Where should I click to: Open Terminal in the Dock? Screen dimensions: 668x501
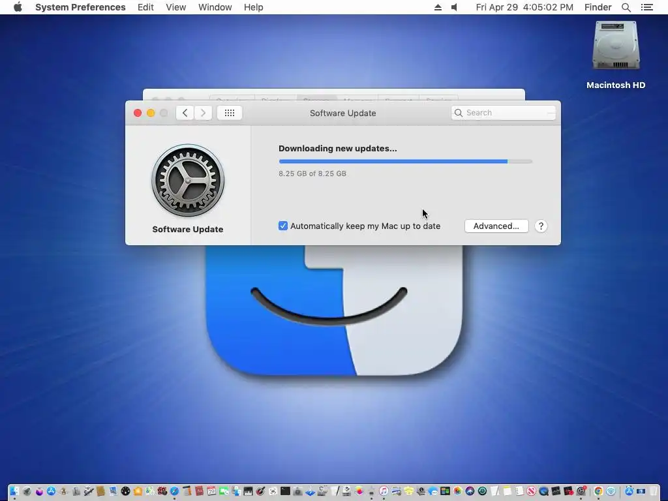[285, 491]
